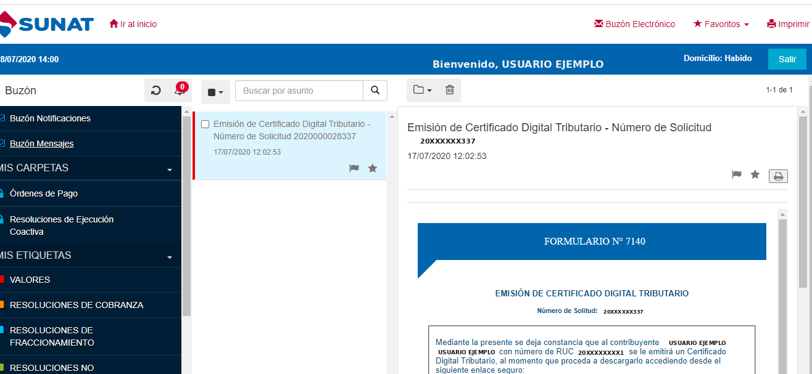This screenshot has width=812, height=374.
Task: Open the Favoritos dropdown menu
Action: tap(721, 24)
